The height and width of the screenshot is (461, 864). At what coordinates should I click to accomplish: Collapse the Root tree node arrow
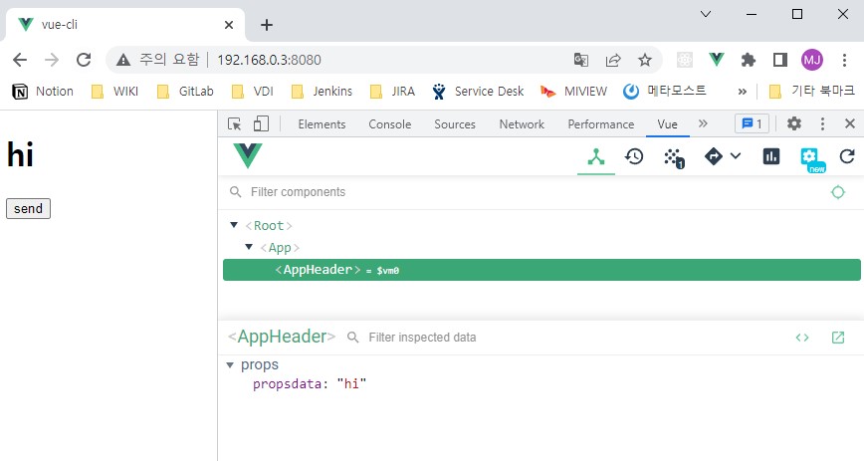click(234, 225)
